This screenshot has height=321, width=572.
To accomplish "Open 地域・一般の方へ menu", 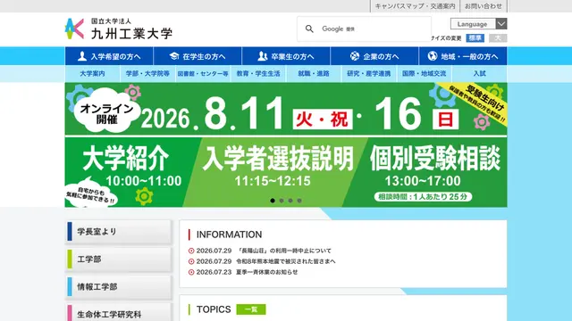I will (x=463, y=56).
